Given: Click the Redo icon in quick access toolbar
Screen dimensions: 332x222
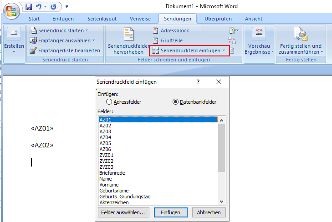Looking at the screenshot, I should coord(53,7).
